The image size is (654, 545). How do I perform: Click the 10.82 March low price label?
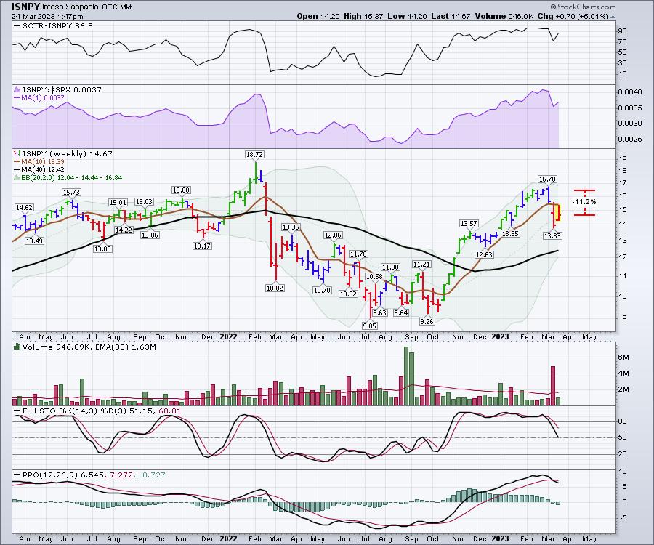tap(274, 288)
